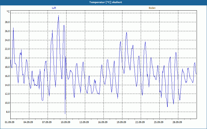This screenshot has width=207, height=129.
Task: Click the 25.09.09 date label
Action: pos(159,122)
